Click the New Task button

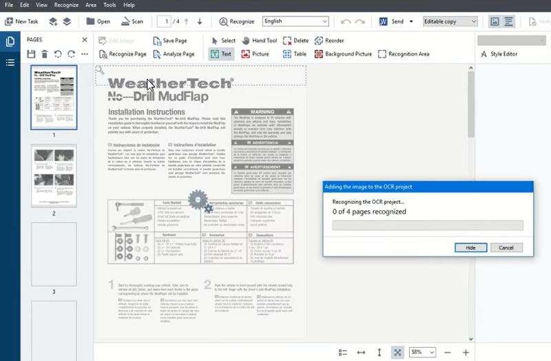(x=21, y=21)
